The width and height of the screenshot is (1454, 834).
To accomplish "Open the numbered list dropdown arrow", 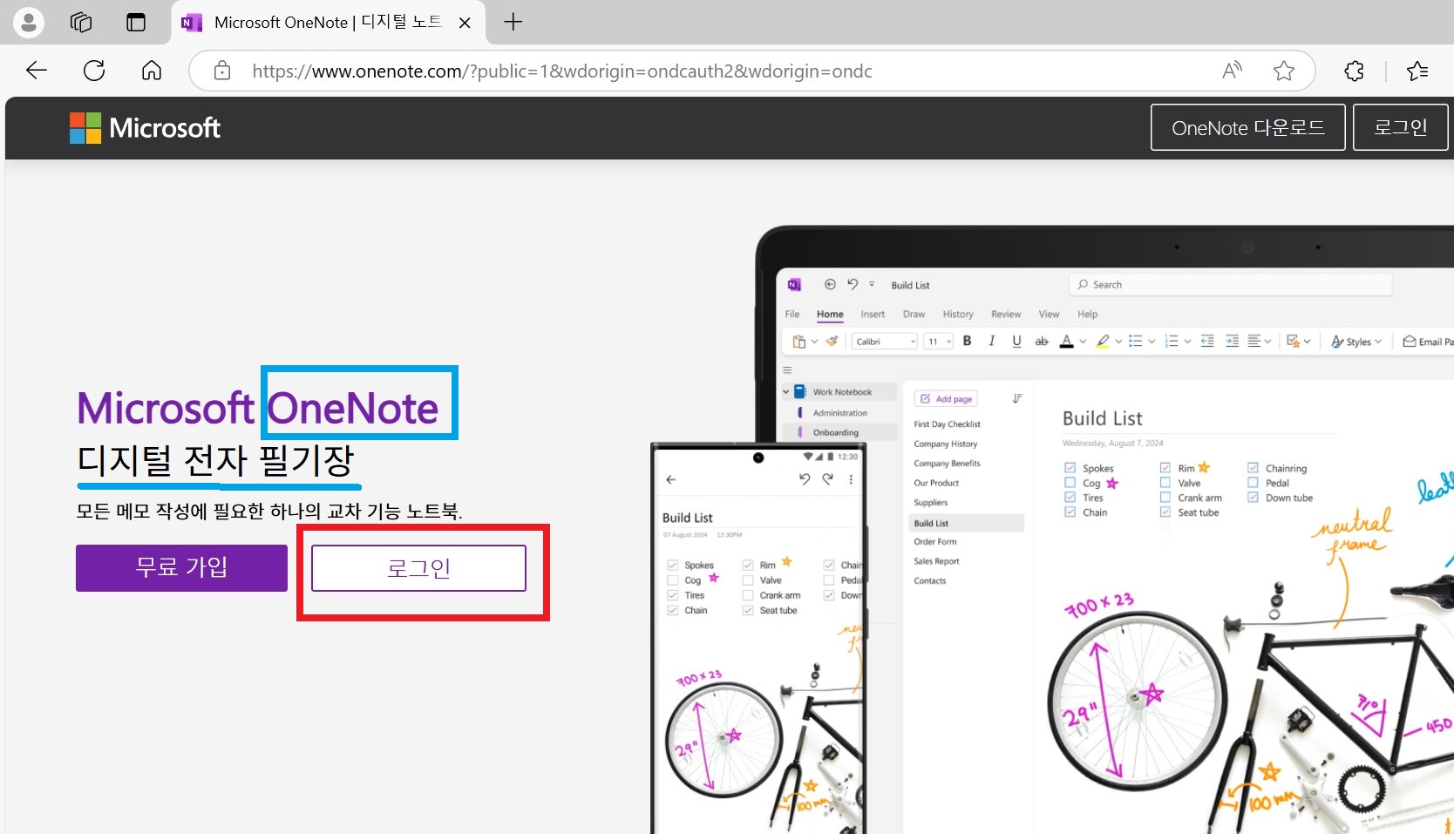I will (x=1187, y=342).
